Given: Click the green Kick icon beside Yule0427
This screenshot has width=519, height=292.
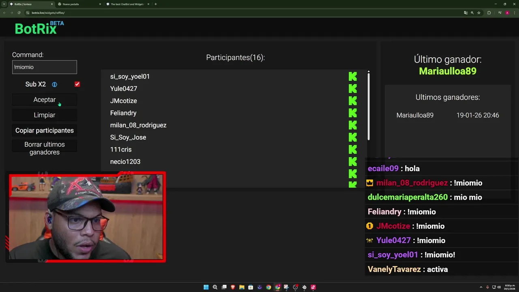Looking at the screenshot, I should click(352, 88).
